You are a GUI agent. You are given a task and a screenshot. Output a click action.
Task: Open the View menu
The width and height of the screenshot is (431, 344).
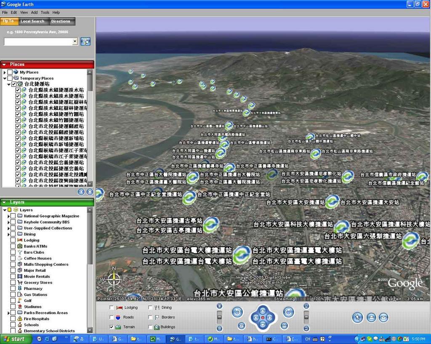click(x=24, y=12)
